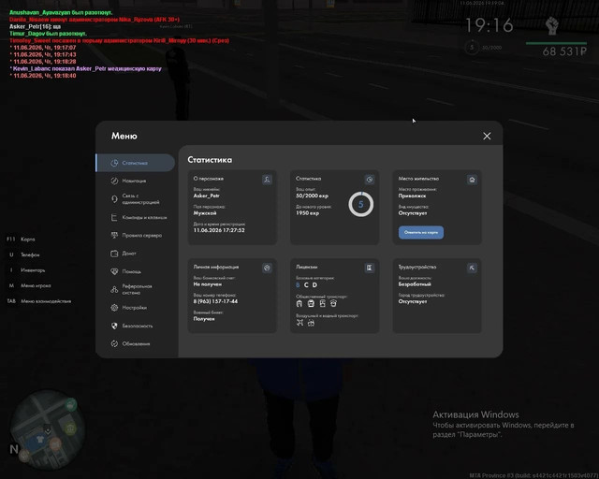Close the Меню window with the X
The height and width of the screenshot is (479, 599).
[x=487, y=136]
